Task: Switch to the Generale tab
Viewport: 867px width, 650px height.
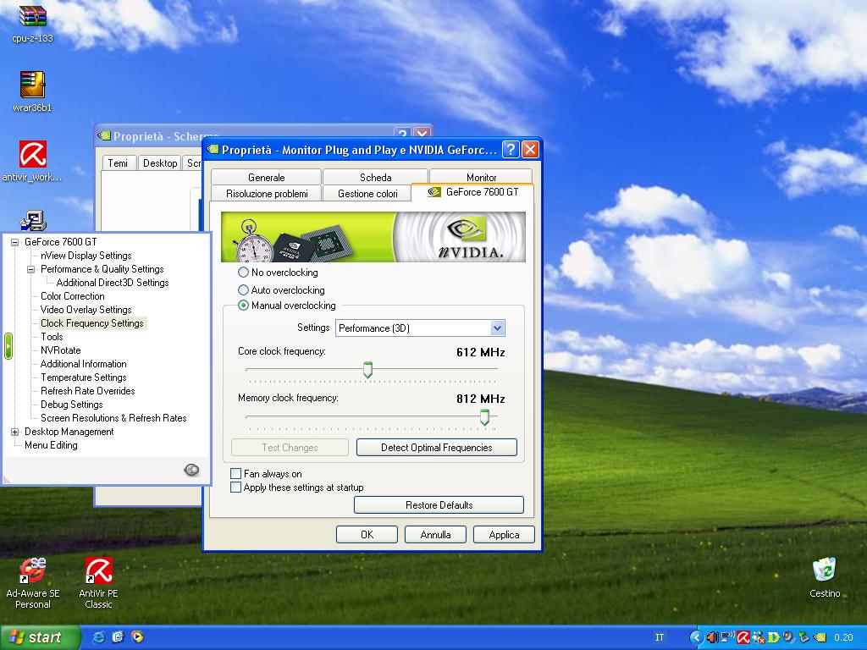Action: tap(266, 178)
